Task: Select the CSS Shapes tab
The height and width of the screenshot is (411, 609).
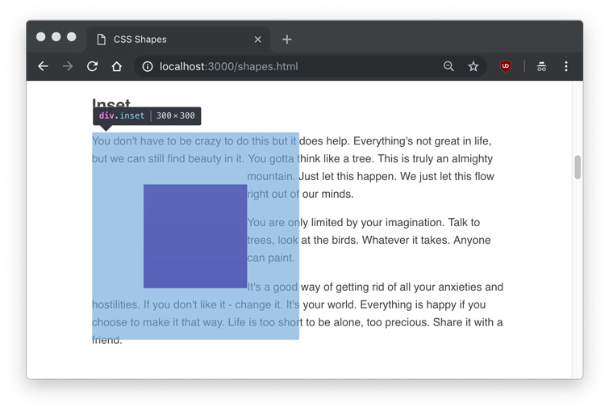Action: coord(161,39)
